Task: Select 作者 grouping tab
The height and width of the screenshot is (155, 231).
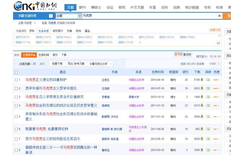Action: (69, 31)
